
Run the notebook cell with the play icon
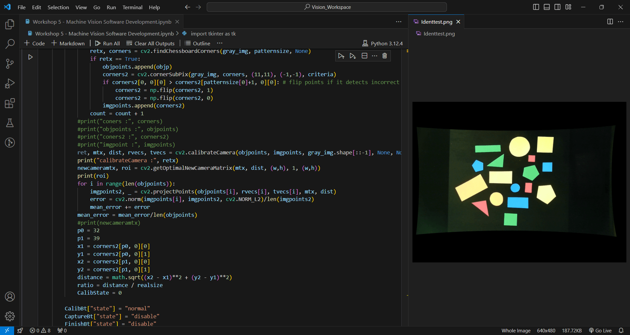(31, 57)
